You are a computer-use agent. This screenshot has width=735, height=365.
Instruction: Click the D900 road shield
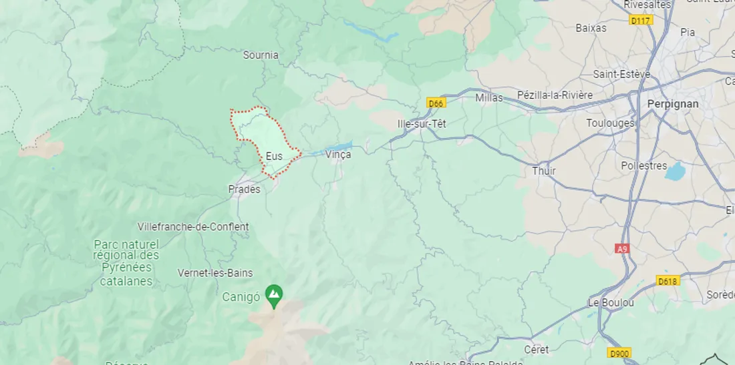coord(619,352)
